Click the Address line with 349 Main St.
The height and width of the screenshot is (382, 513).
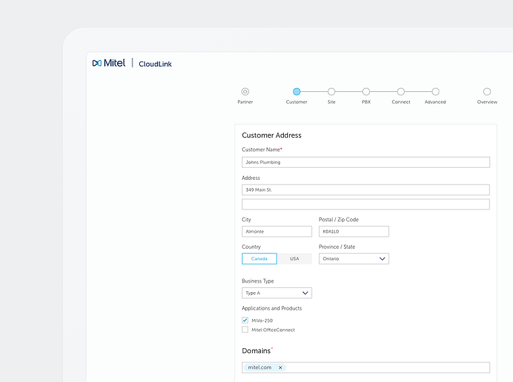click(x=366, y=190)
